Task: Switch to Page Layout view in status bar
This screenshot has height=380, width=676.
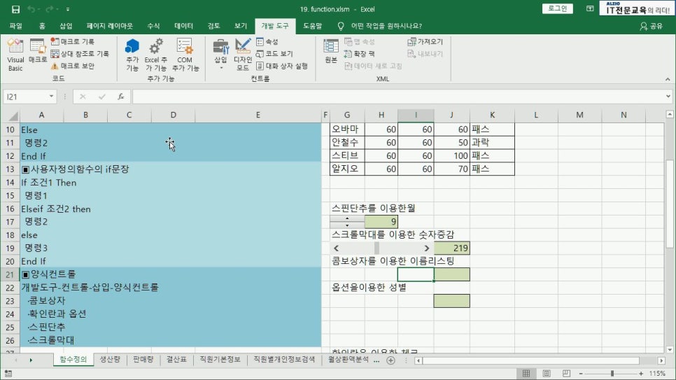Action: 547,374
